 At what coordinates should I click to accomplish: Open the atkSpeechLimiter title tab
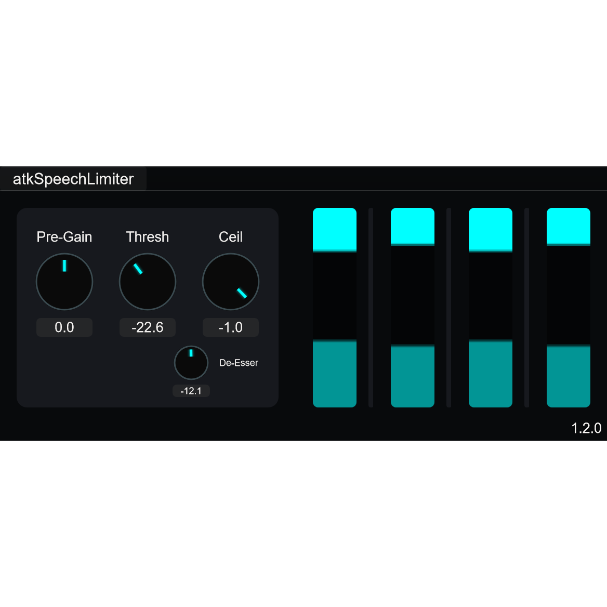pos(73,179)
